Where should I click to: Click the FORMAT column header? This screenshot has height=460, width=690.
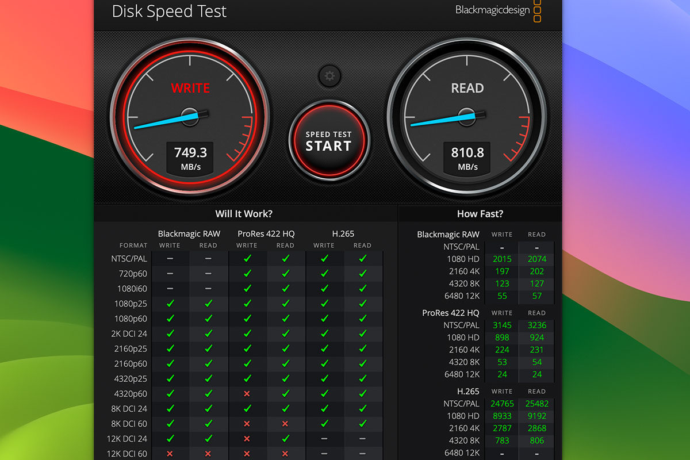point(133,246)
